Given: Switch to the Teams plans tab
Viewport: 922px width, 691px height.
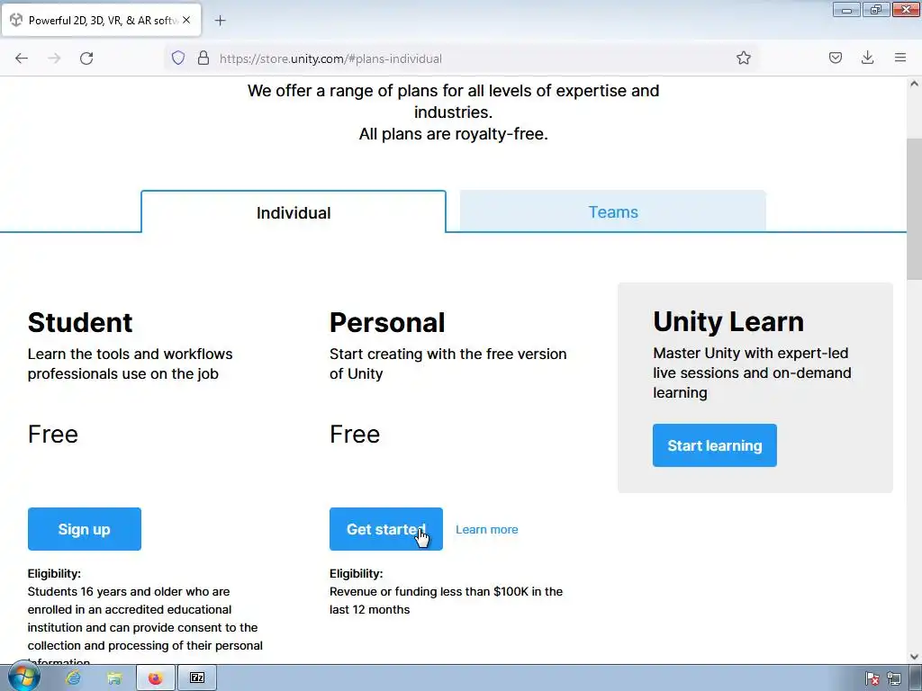Looking at the screenshot, I should click(612, 211).
